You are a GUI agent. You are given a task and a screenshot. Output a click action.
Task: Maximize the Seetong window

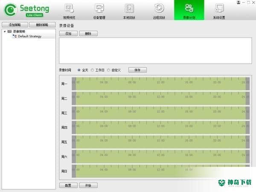[x=248, y=2]
